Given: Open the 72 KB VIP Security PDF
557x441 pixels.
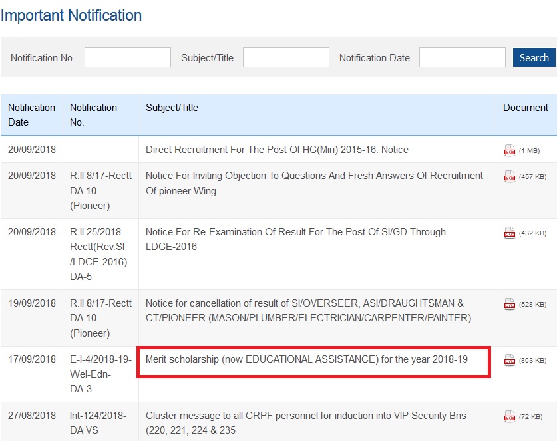Looking at the screenshot, I should tap(509, 416).
